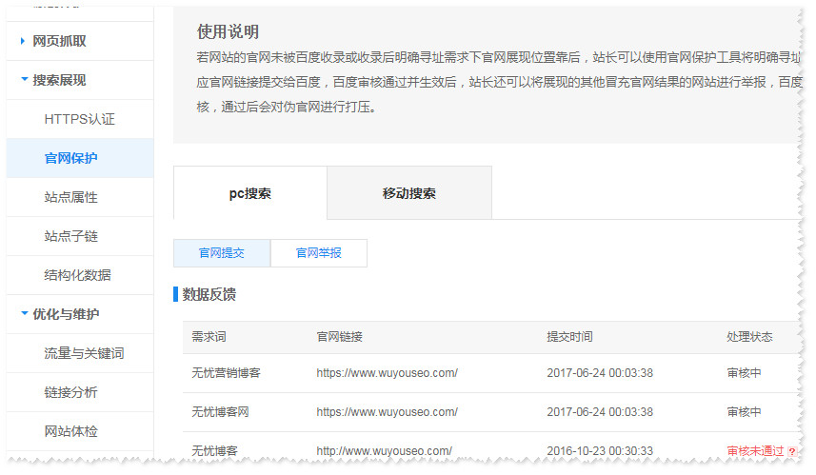
Task: Click the 优化与维护 section label
Action: coord(66,314)
